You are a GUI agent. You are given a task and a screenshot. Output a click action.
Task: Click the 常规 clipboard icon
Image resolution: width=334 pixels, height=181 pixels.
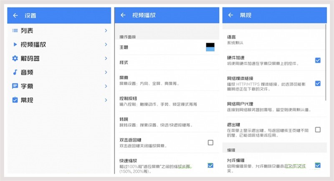(x=15, y=100)
